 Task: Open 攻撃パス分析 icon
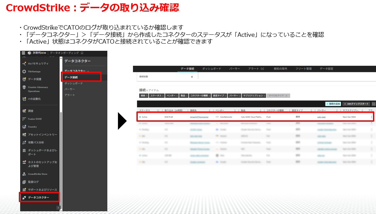24,142
